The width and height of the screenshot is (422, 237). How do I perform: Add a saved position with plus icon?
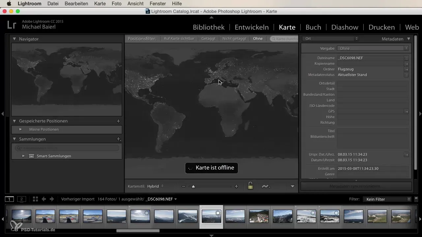[x=118, y=121]
